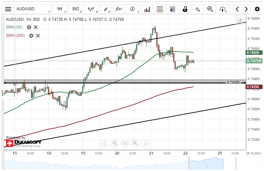Click the detach chart popout icon

tap(239, 21)
